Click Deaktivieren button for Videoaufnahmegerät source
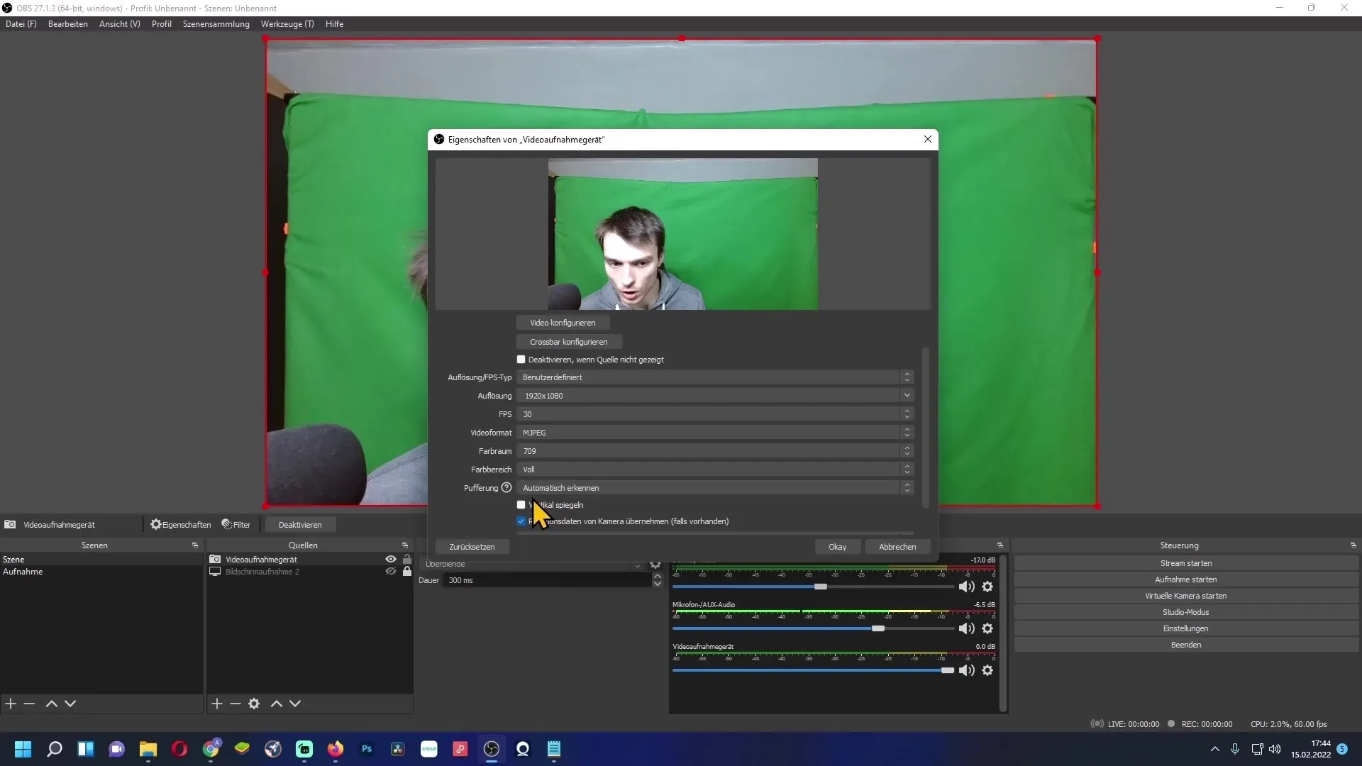The width and height of the screenshot is (1362, 766). 300,523
